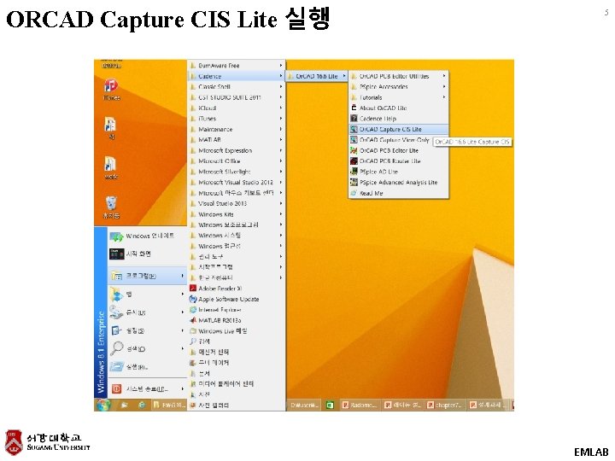Expand the OrCAD 16.6 Lite folder
Screen dimensions: 615x461
(x=317, y=76)
